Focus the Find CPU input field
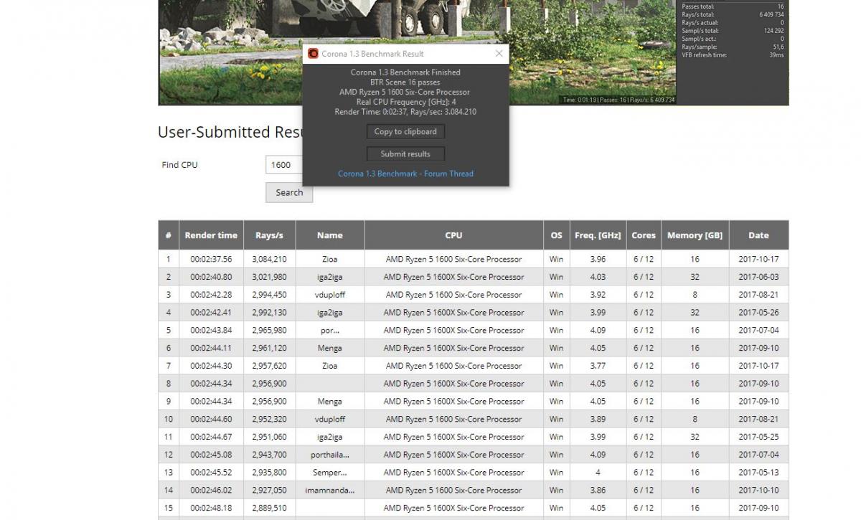Viewport: 861px width, 520px height. pyautogui.click(x=284, y=165)
